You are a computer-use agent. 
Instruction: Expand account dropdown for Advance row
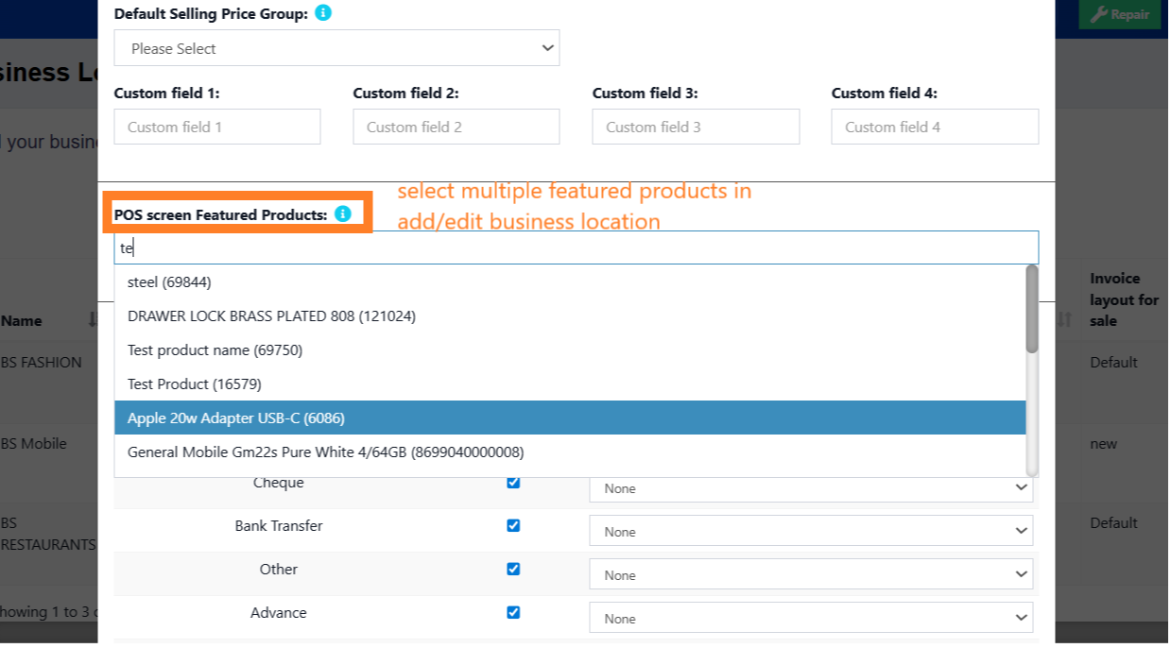811,619
